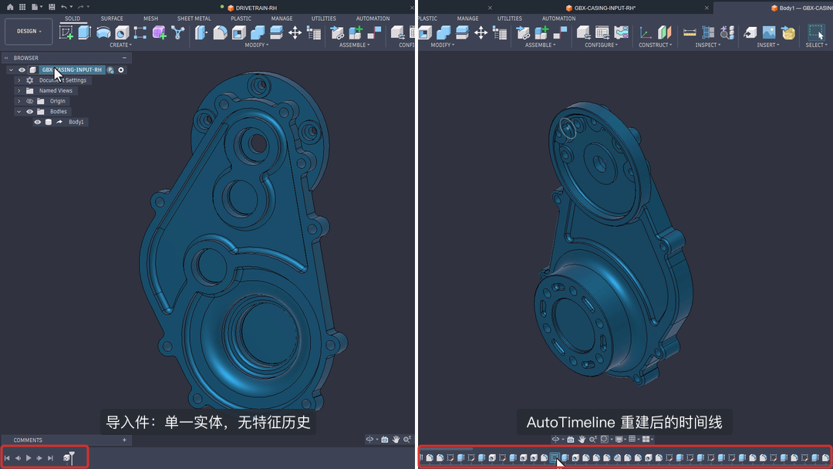This screenshot has width=833, height=469.
Task: Undo the last action
Action: point(64,7)
